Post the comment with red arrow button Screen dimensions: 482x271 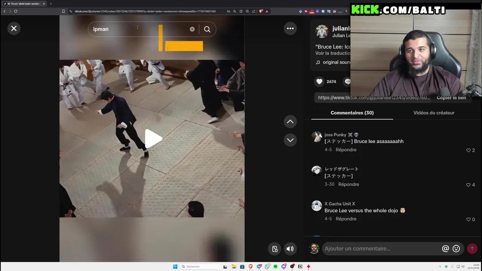472,248
